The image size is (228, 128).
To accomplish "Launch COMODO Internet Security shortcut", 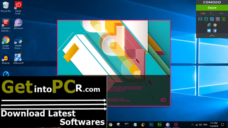I will coord(6,25).
